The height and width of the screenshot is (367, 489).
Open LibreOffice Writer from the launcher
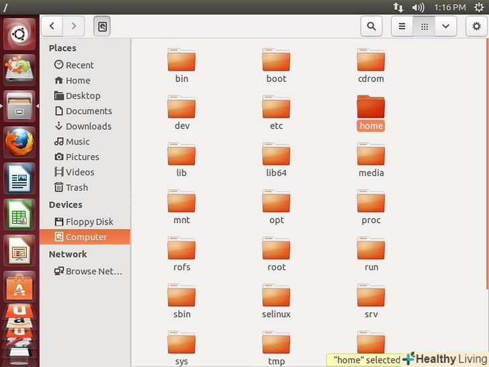(x=19, y=178)
